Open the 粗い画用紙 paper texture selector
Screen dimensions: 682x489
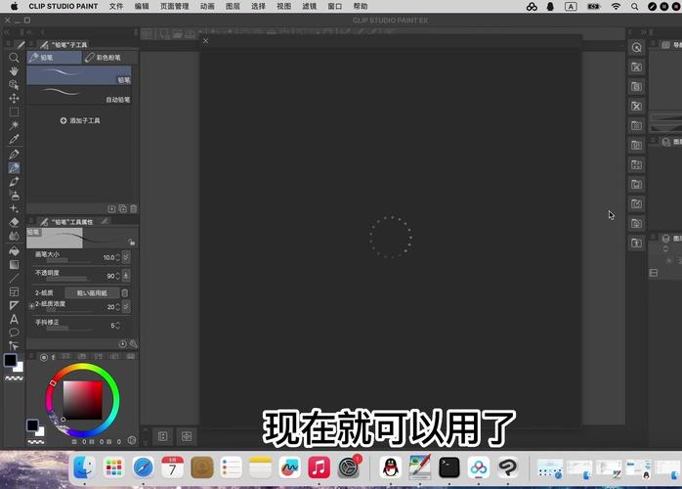(92, 293)
